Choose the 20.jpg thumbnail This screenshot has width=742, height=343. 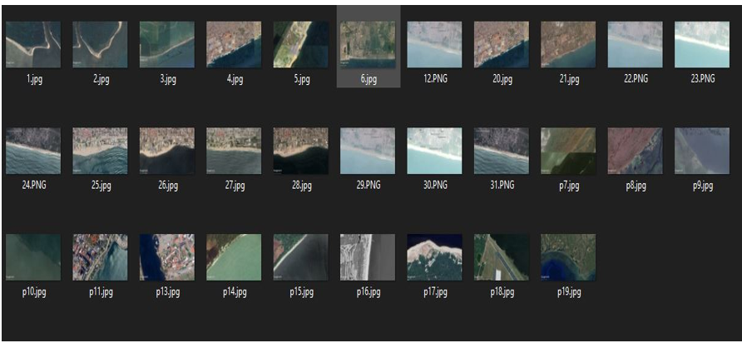click(502, 44)
